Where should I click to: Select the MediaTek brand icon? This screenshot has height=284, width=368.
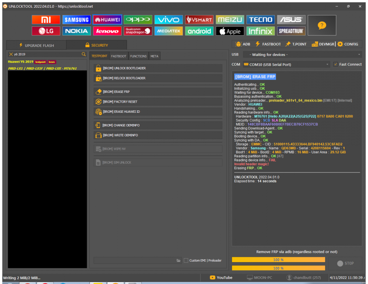[169, 31]
